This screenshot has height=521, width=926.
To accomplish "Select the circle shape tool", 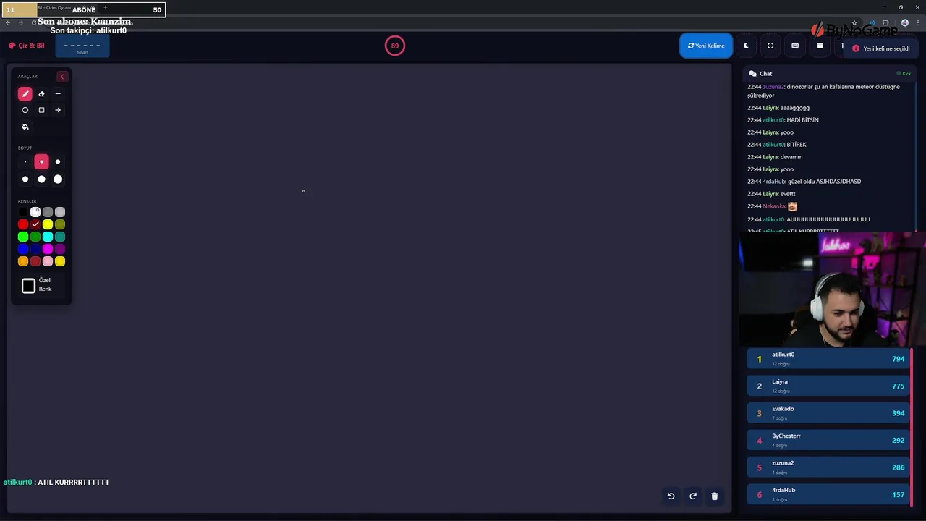I will point(25,110).
